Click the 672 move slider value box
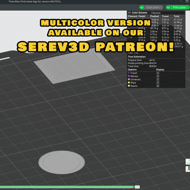 click(x=137, y=187)
